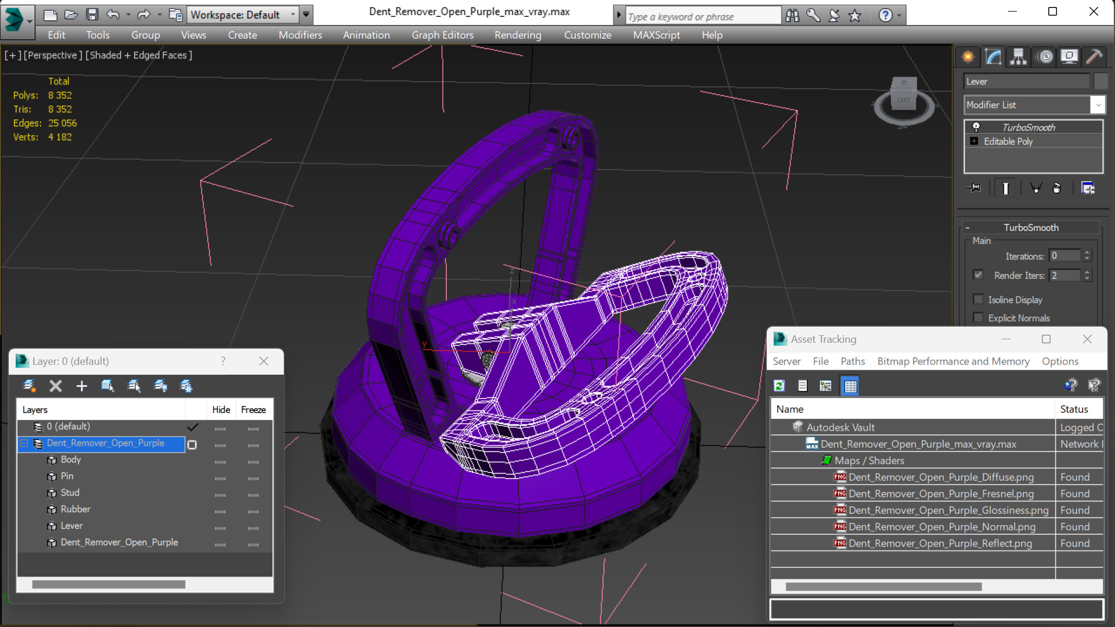Open the Utilities panel hammer icon

coord(1094,56)
